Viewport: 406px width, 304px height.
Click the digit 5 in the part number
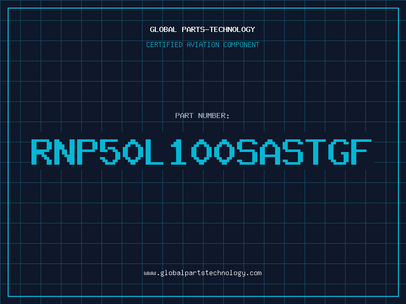point(111,151)
